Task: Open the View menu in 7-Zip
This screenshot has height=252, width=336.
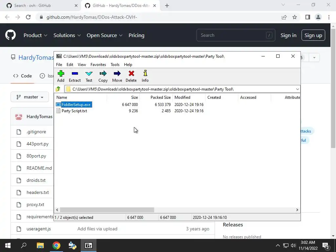Action: (x=82, y=65)
